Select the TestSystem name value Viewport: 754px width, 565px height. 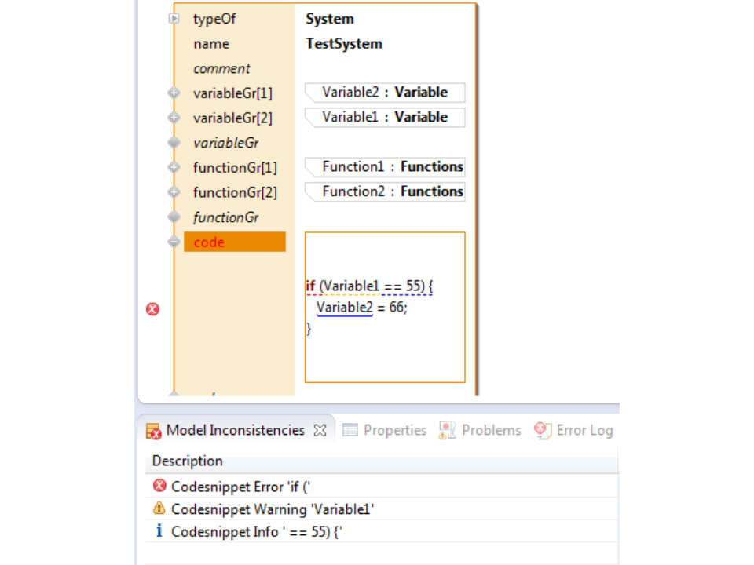344,44
